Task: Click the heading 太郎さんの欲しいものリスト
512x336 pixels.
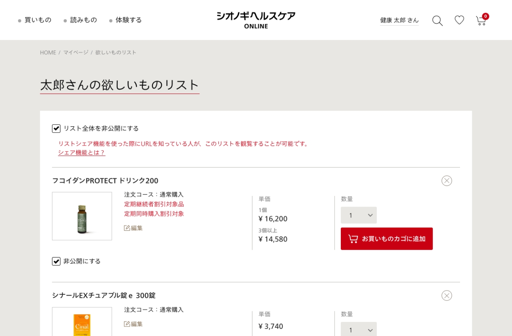Action: click(x=120, y=85)
